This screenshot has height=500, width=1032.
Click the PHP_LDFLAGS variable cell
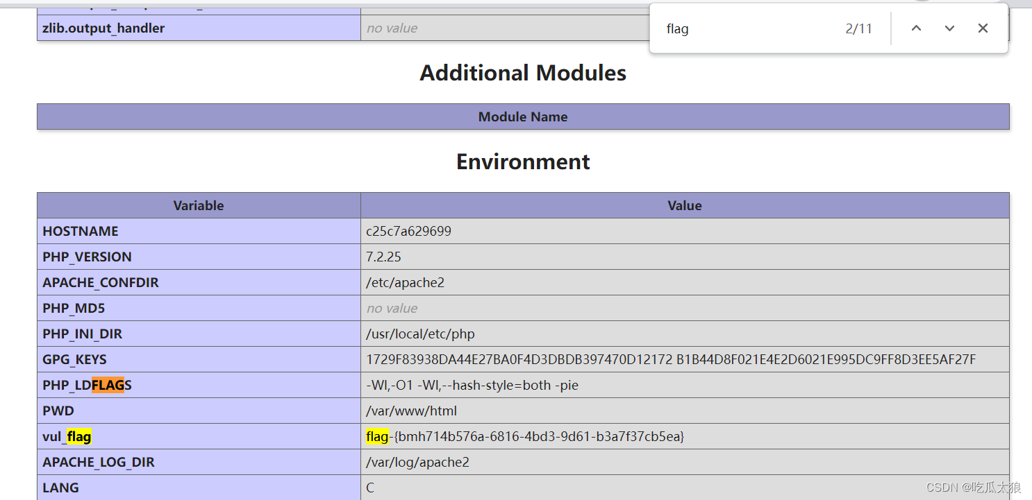click(x=199, y=385)
